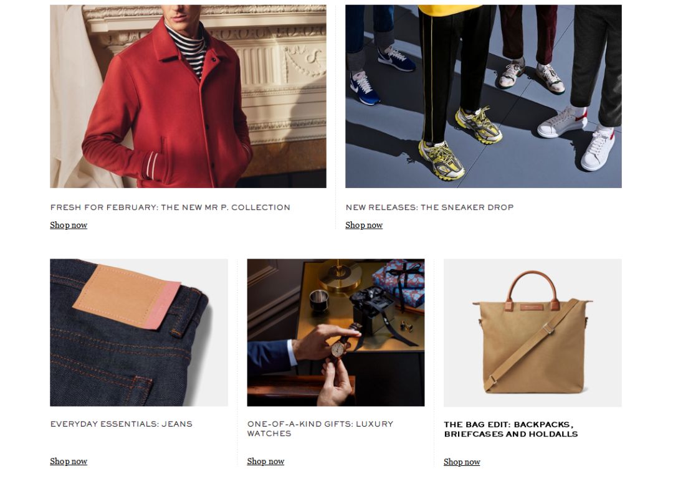
Task: Click Shop now under Sneaker Drop
Action: [364, 225]
